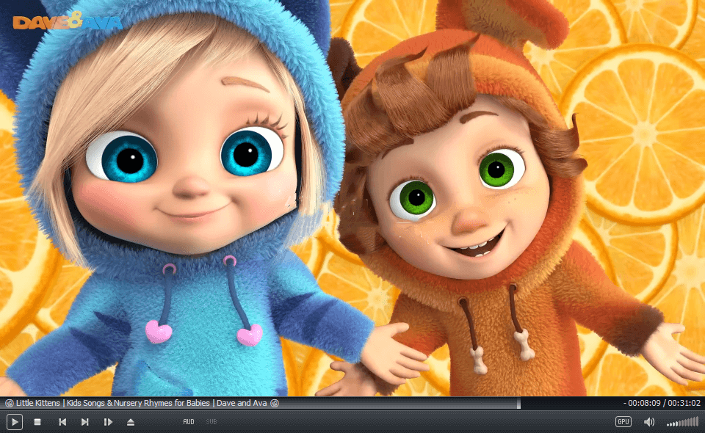Viewport: 705px width, 433px height.
Task: Skip to the previous track
Action: coord(62,422)
